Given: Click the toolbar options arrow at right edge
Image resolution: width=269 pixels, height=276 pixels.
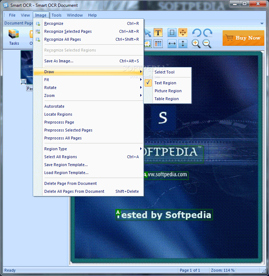Looking at the screenshot, I should coord(262,23).
